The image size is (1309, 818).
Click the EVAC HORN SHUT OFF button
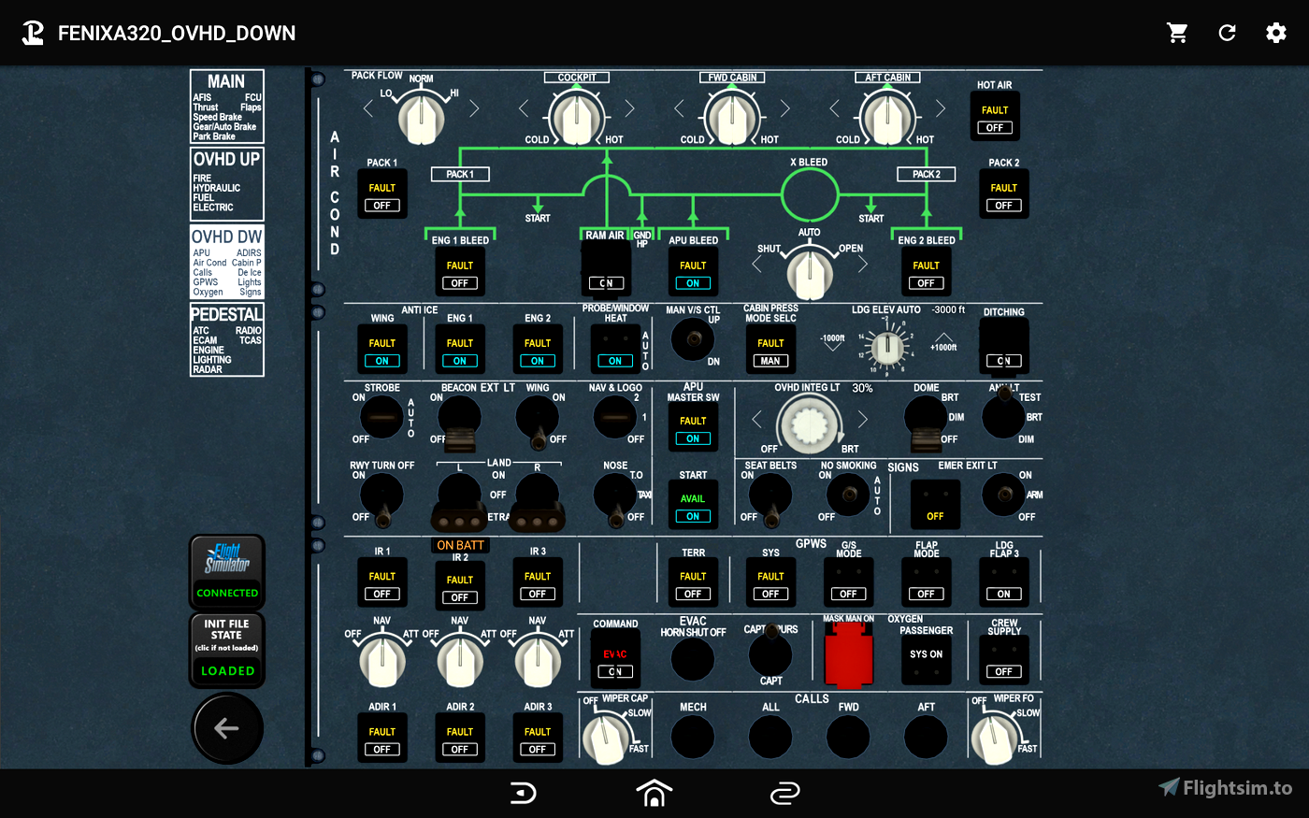[x=693, y=657]
